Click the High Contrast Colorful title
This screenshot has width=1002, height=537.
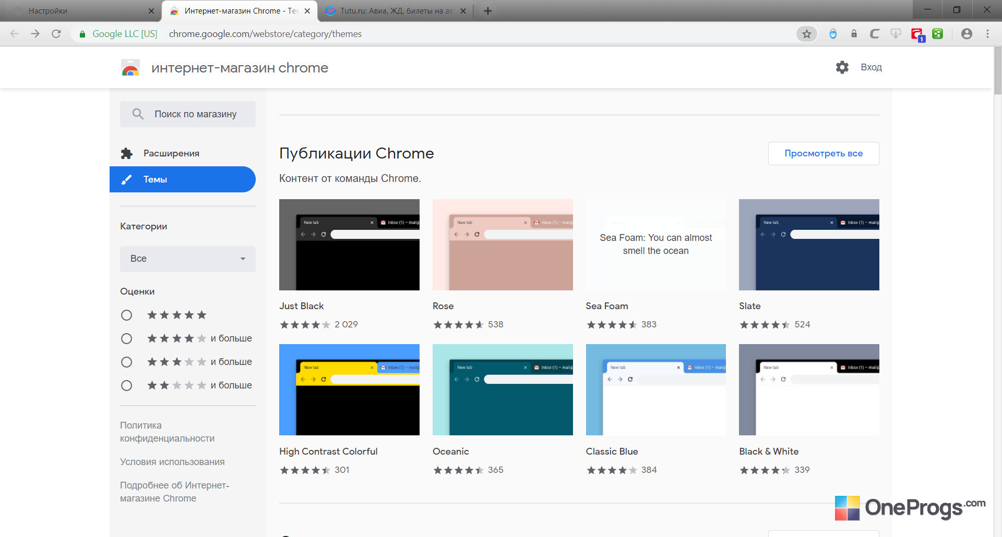coord(328,451)
